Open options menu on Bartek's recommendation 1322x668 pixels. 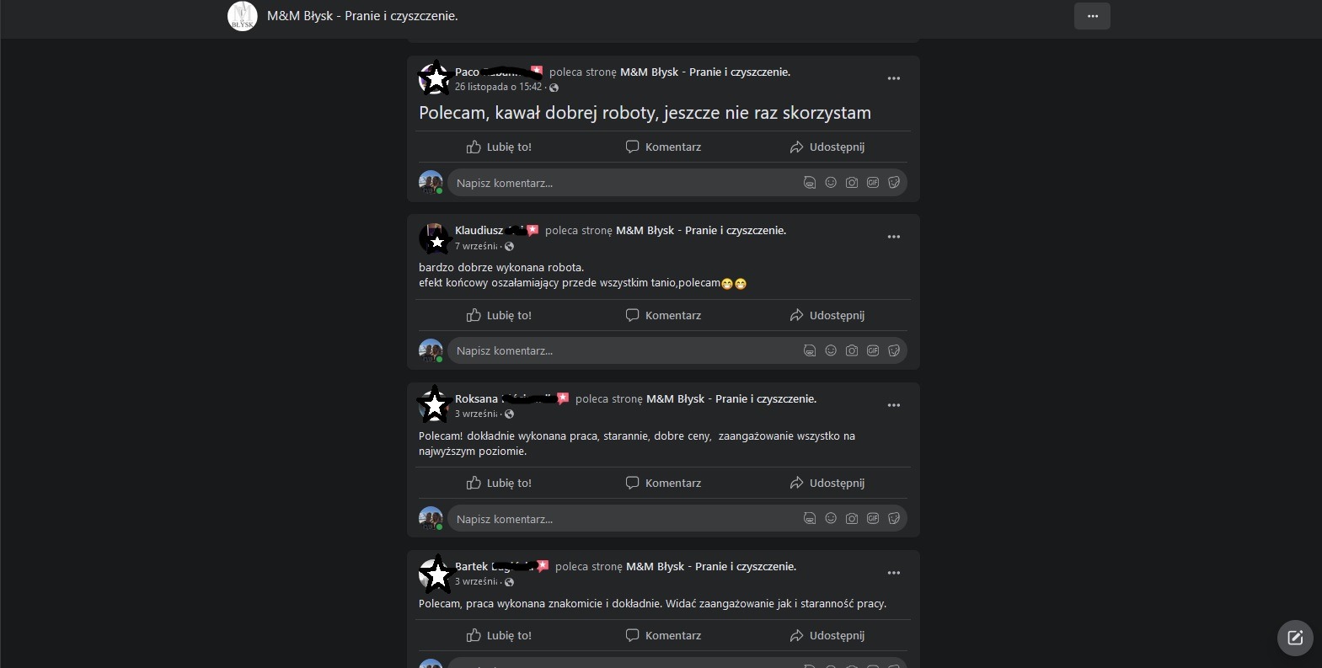894,573
